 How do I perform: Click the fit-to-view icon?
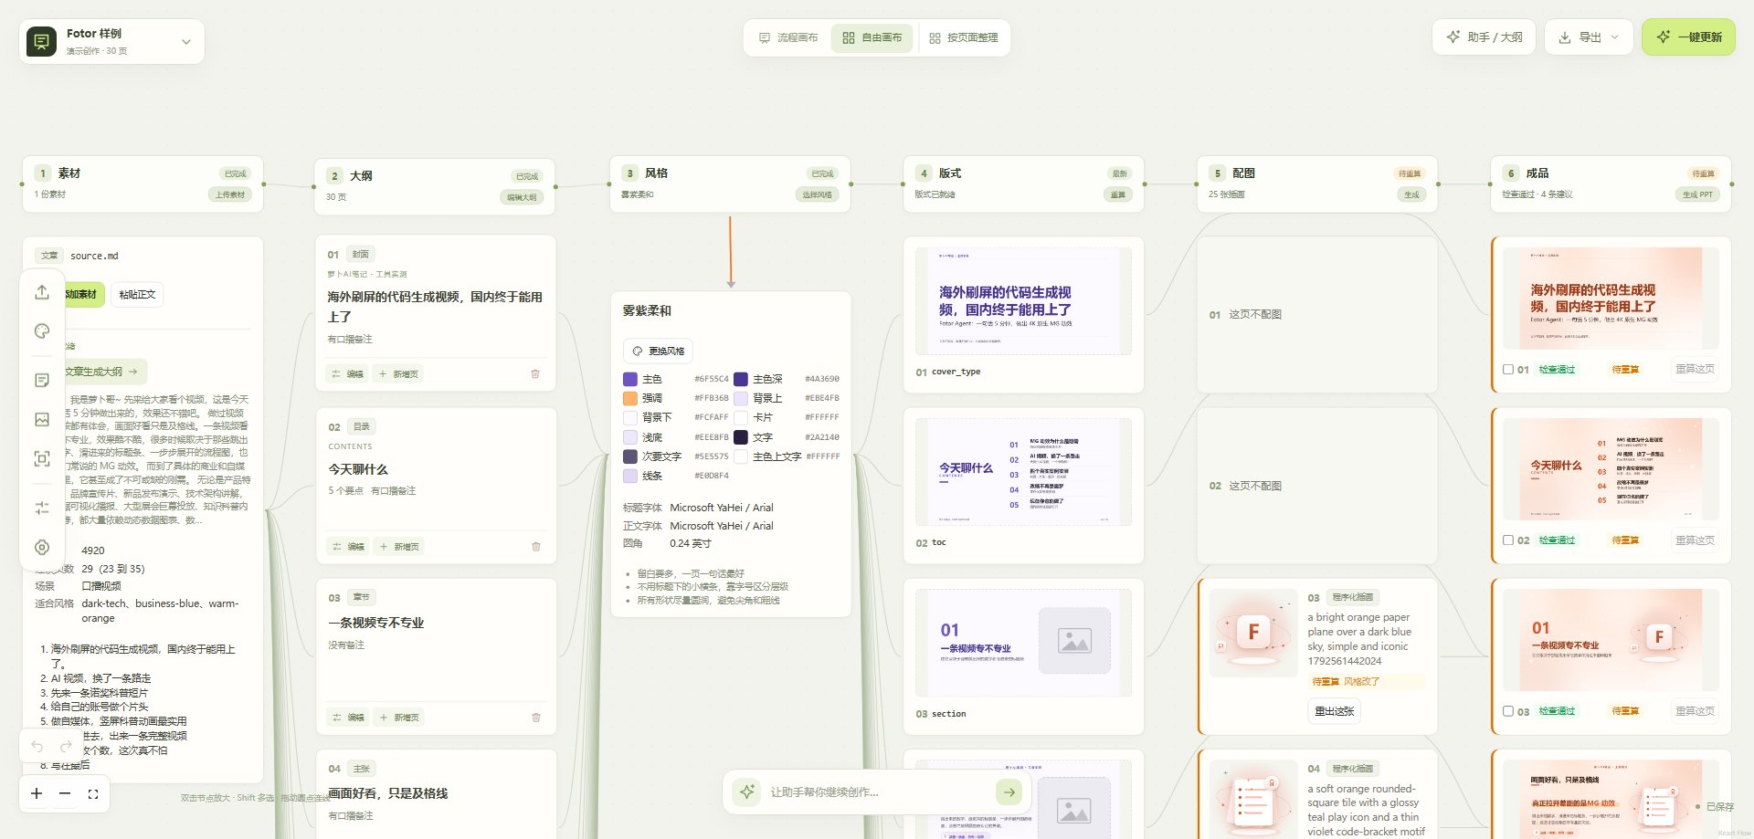point(93,794)
